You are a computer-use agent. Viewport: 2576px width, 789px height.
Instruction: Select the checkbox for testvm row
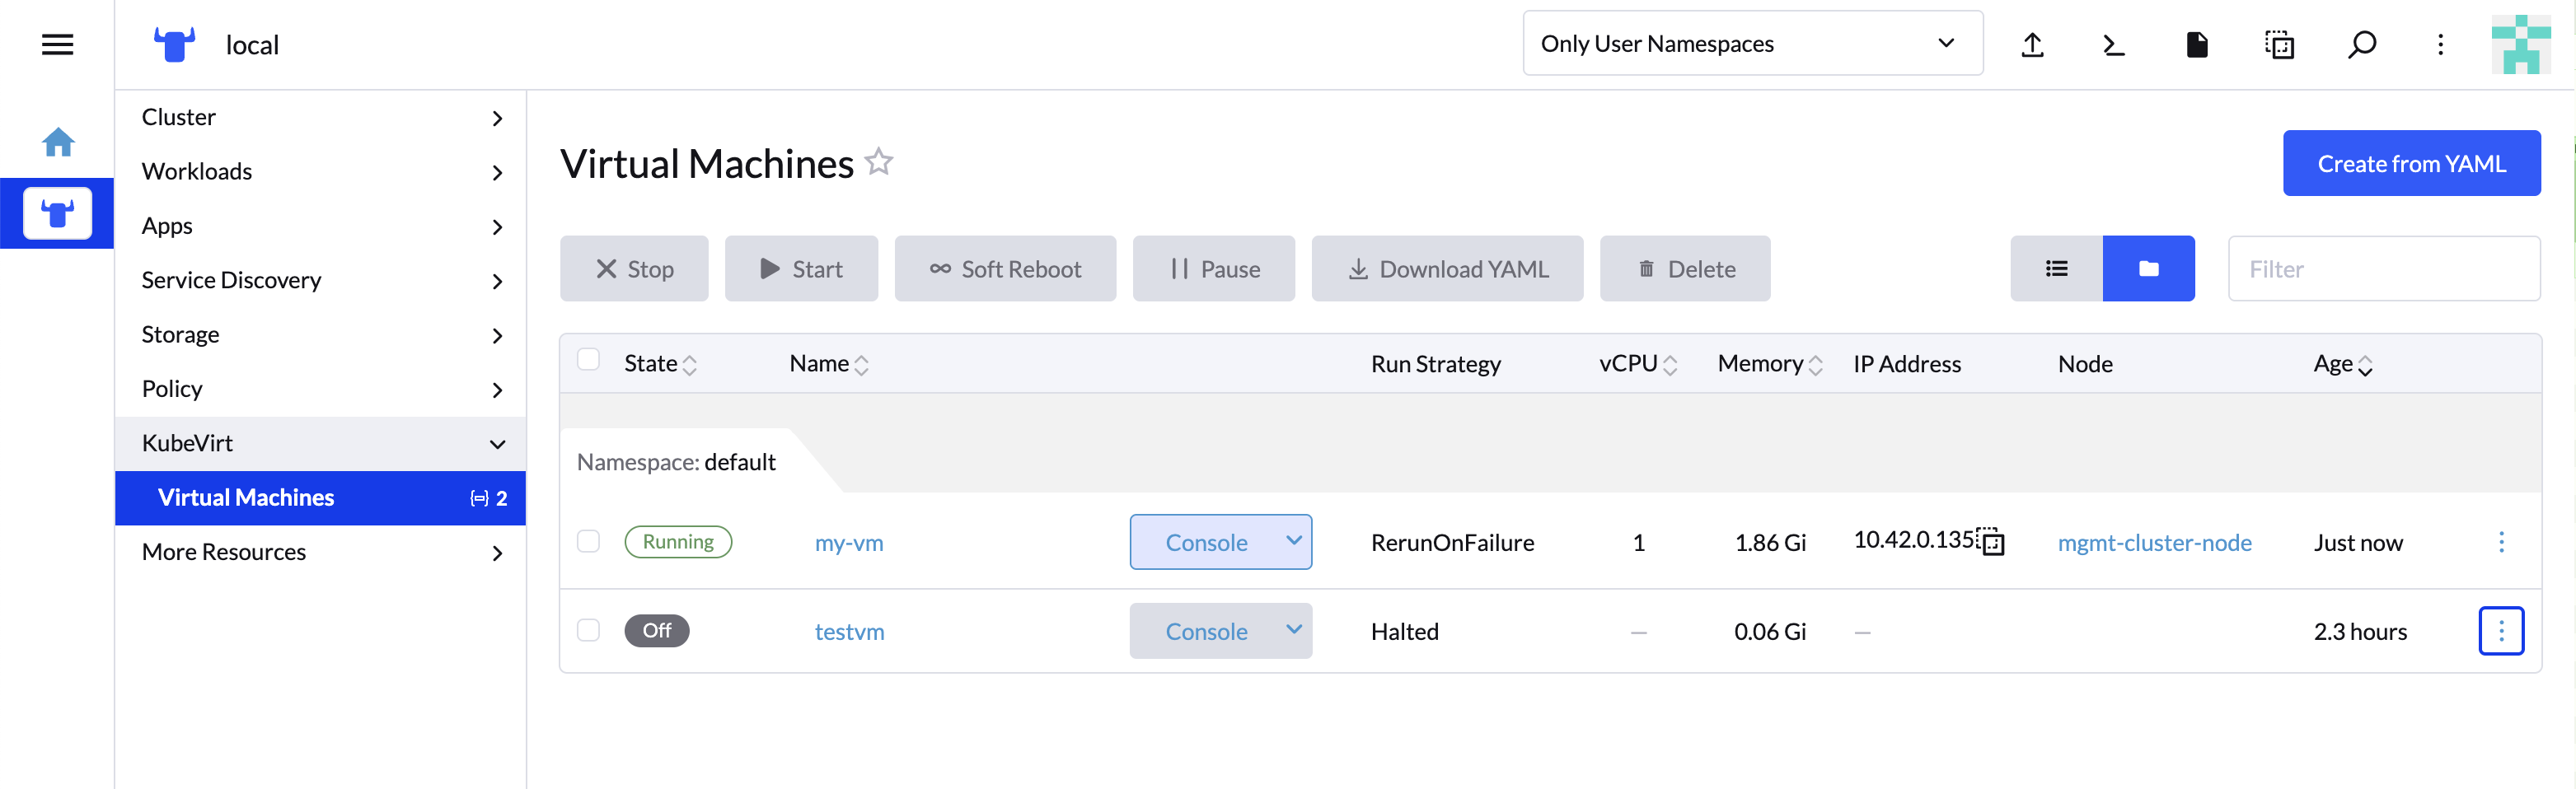coord(588,631)
